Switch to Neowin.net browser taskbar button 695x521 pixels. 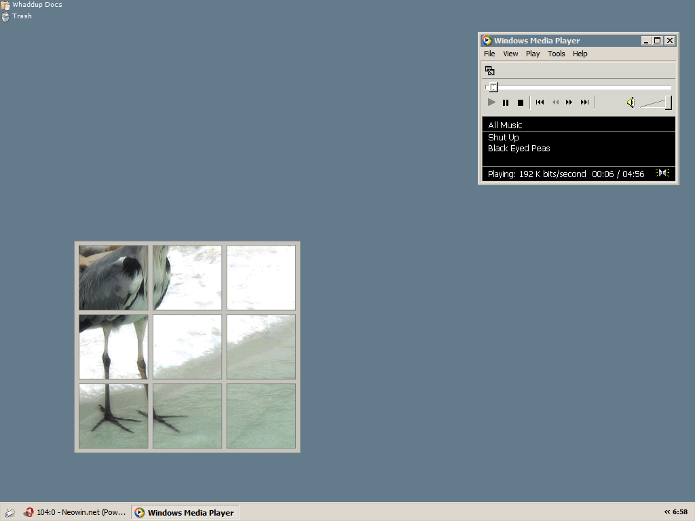click(x=75, y=513)
